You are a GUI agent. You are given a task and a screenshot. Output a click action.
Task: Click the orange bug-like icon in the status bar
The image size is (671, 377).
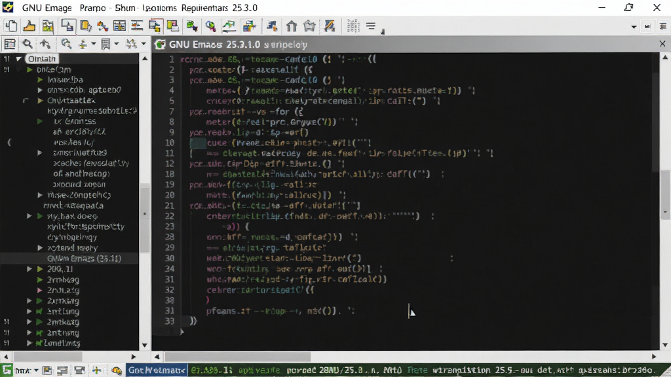point(117,370)
